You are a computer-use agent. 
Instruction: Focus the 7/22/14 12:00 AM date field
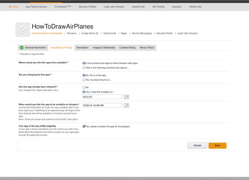[102, 105]
